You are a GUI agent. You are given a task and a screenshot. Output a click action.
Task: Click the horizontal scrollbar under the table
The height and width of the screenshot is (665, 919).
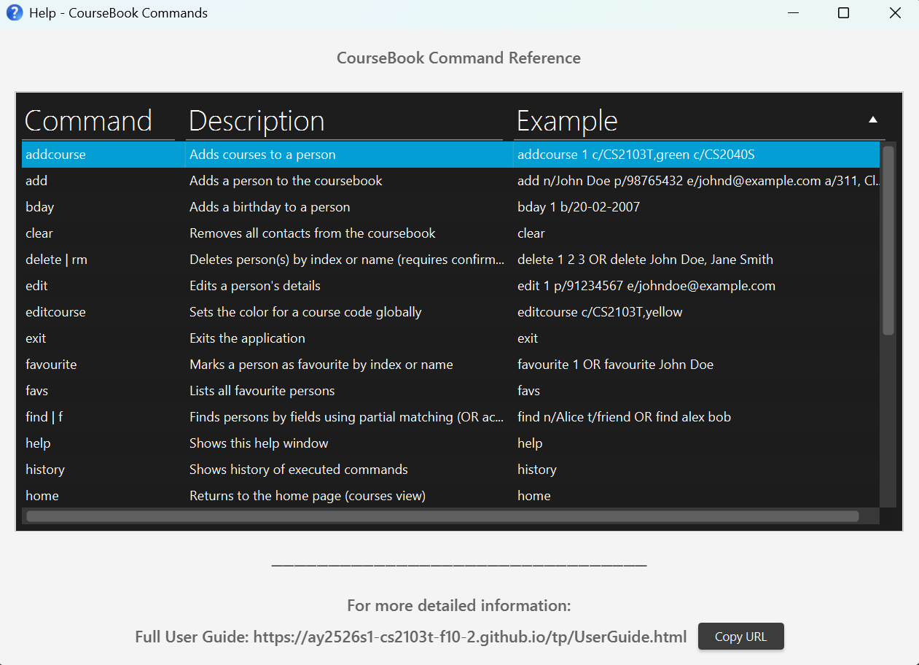coord(442,516)
